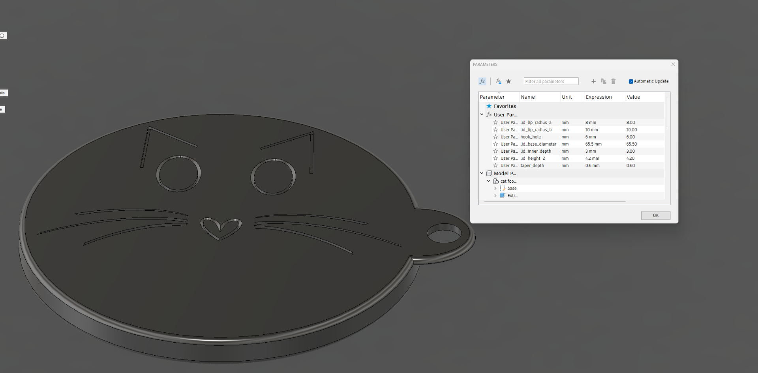This screenshot has width=758, height=373.
Task: Click the Model P... document icon
Action: pyautogui.click(x=489, y=173)
